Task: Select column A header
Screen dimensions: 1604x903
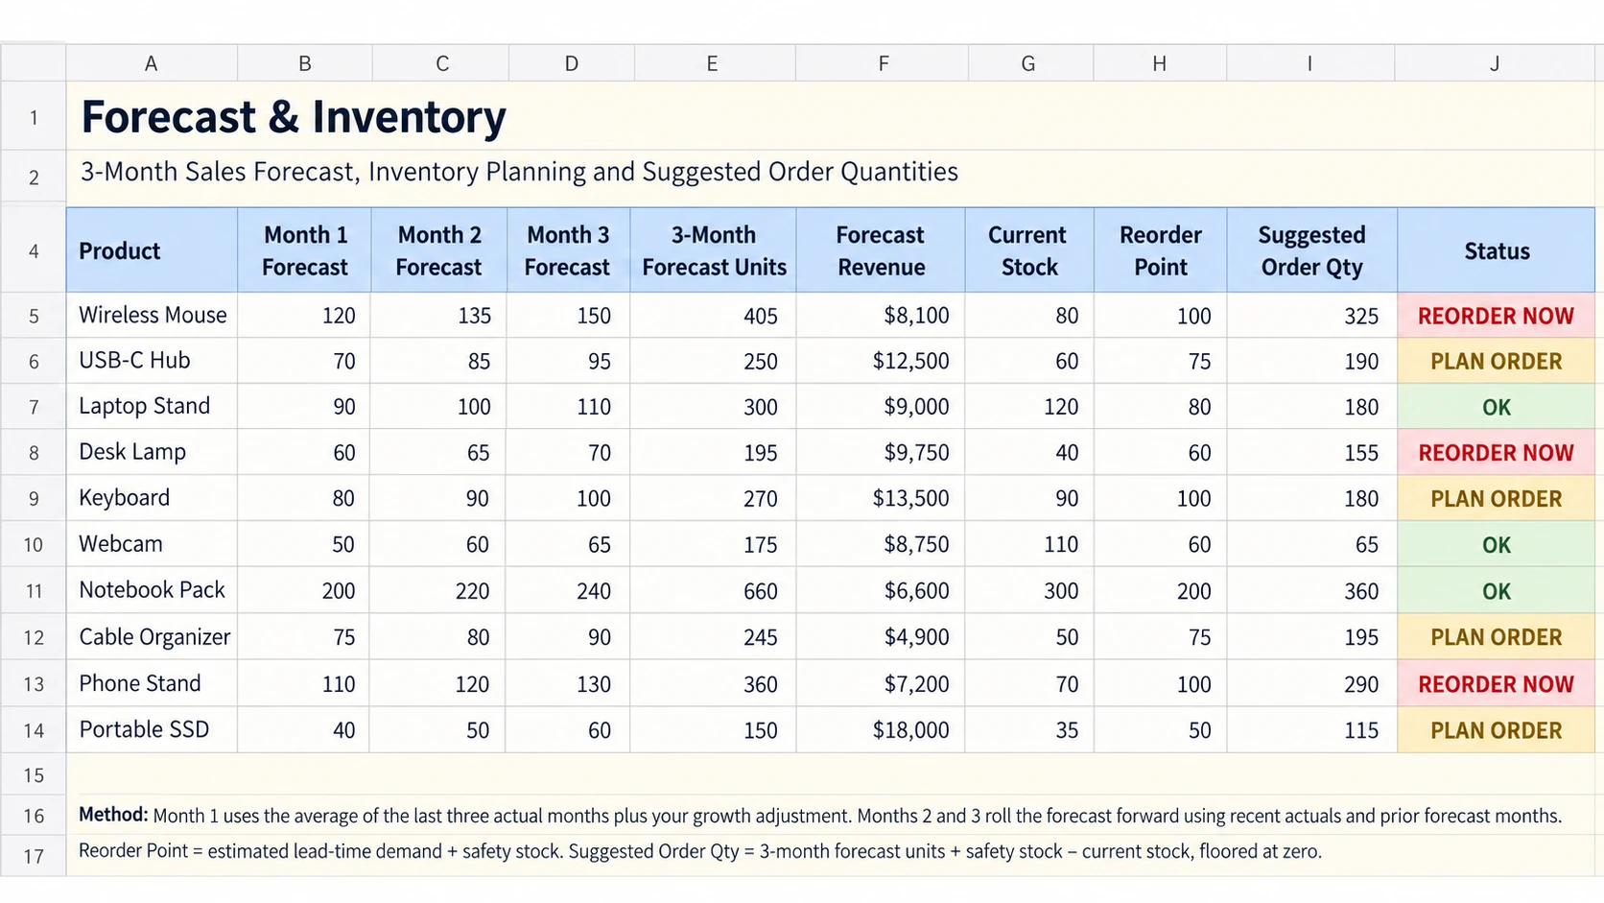Action: tap(152, 63)
